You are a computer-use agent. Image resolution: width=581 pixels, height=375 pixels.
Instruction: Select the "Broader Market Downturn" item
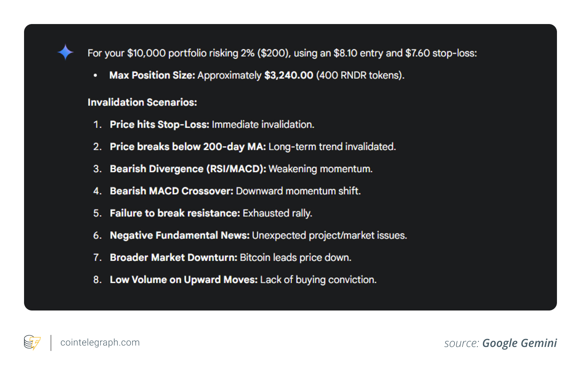(x=174, y=258)
